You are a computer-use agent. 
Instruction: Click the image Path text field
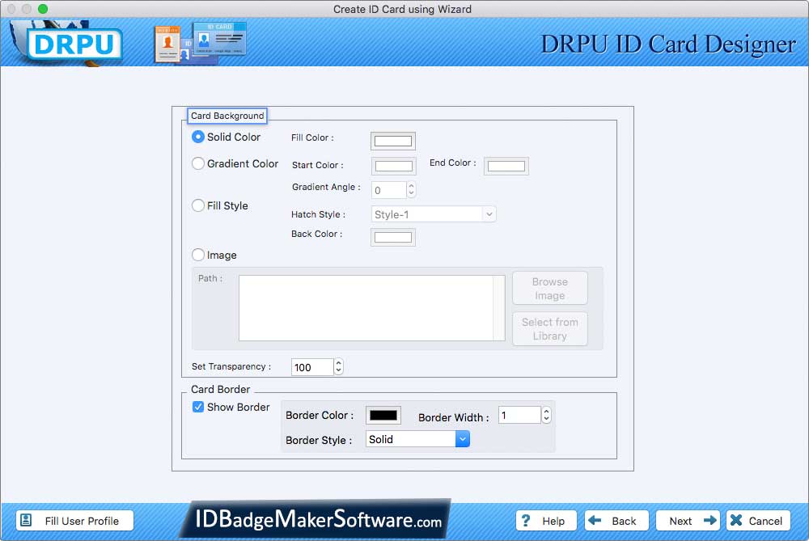tap(371, 308)
